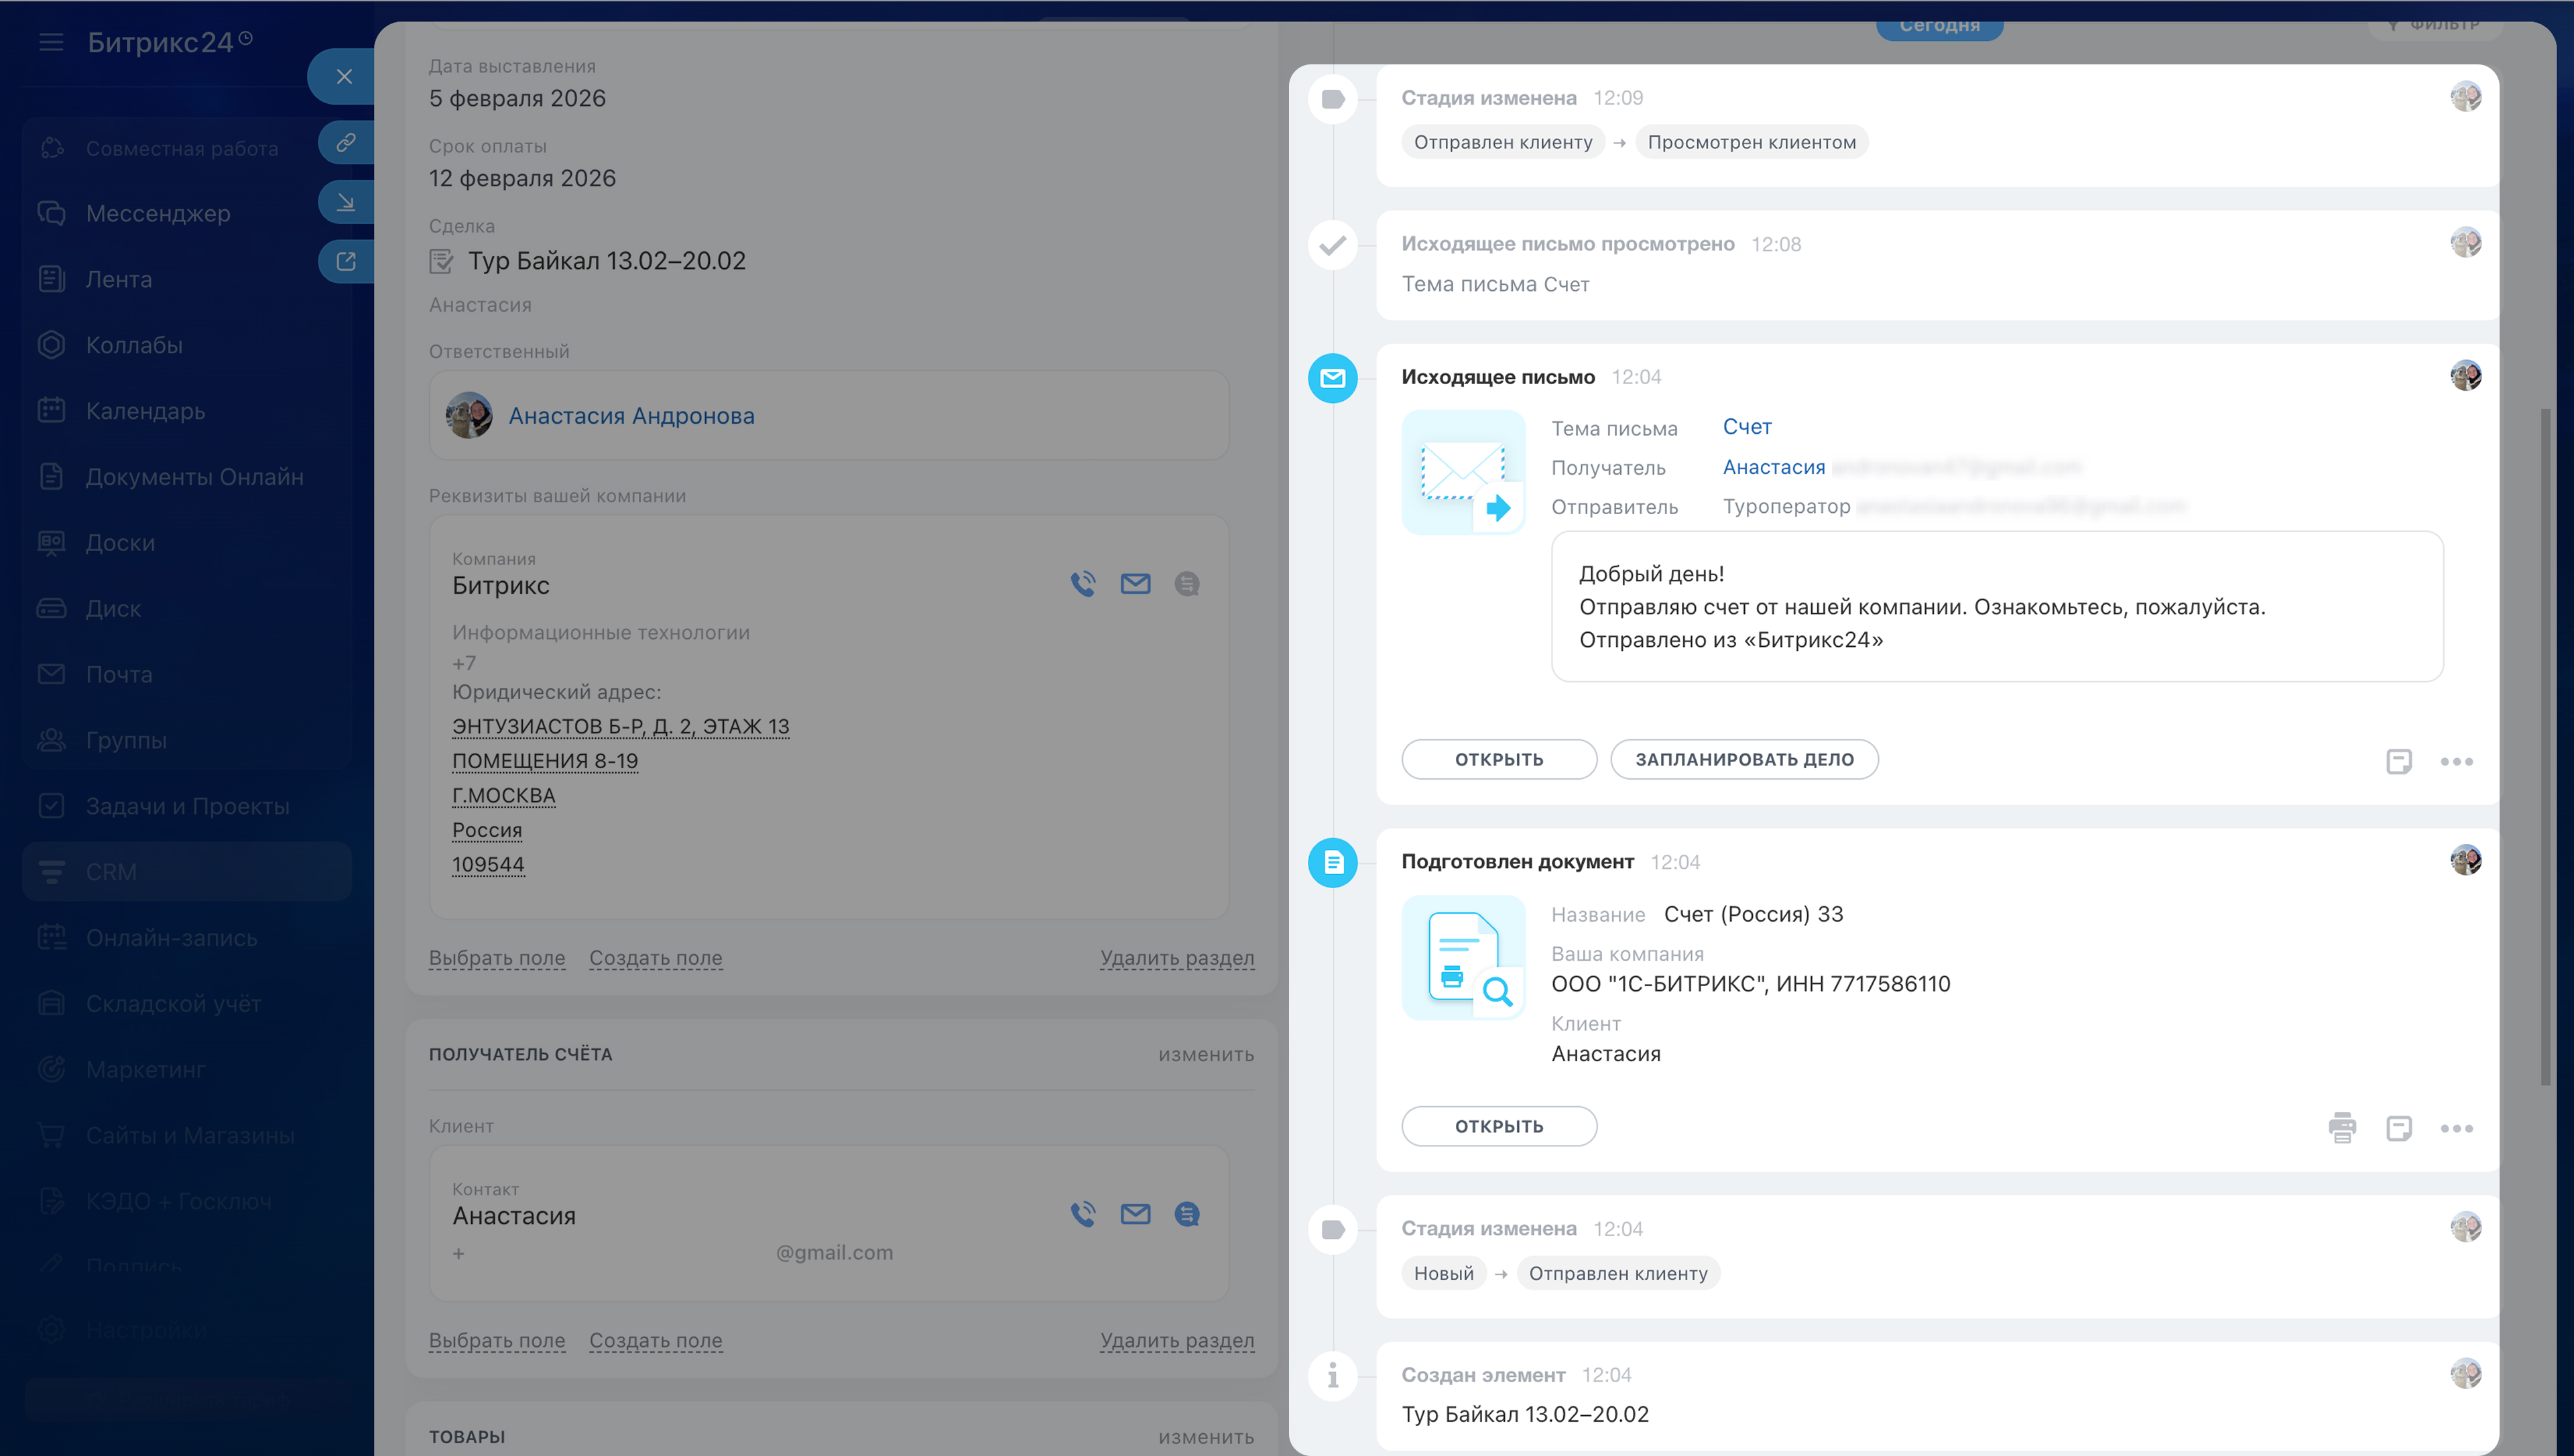The width and height of the screenshot is (2574, 1456).
Task: Open chat with contact Анастасия icon
Action: click(x=1186, y=1214)
